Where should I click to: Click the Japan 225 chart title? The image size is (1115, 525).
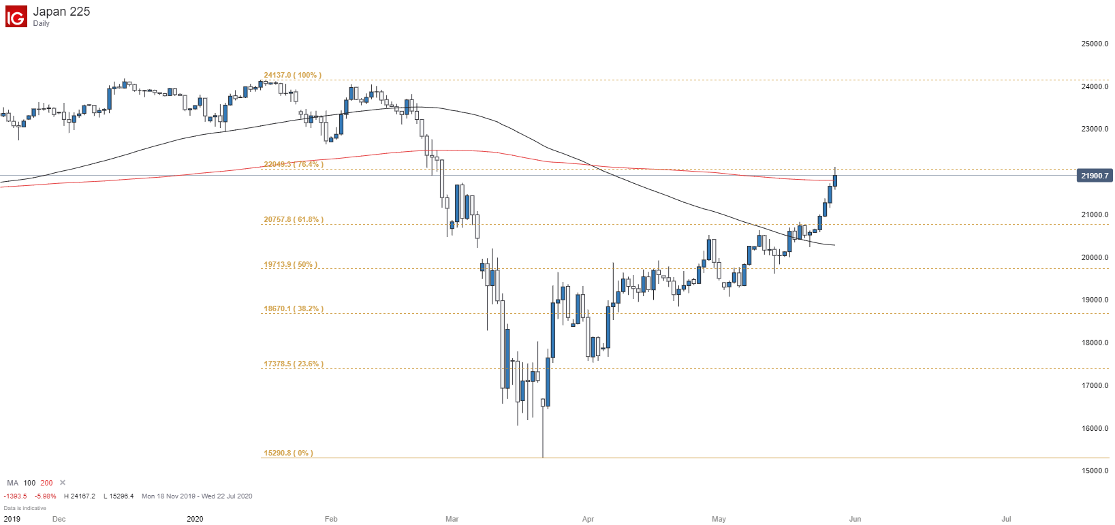(x=61, y=12)
